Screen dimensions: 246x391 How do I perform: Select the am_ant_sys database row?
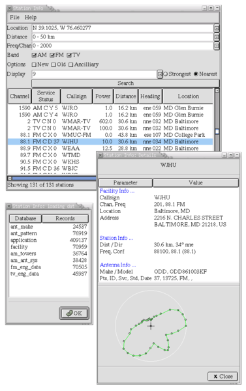tap(49, 261)
